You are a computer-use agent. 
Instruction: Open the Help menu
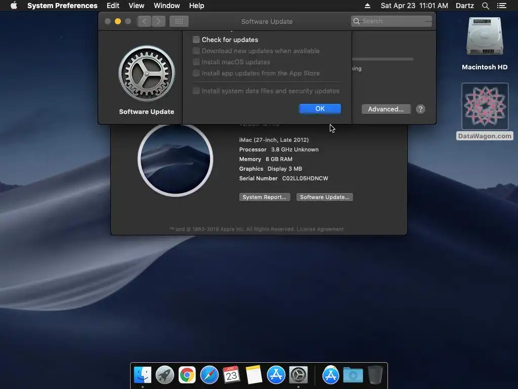coord(196,6)
